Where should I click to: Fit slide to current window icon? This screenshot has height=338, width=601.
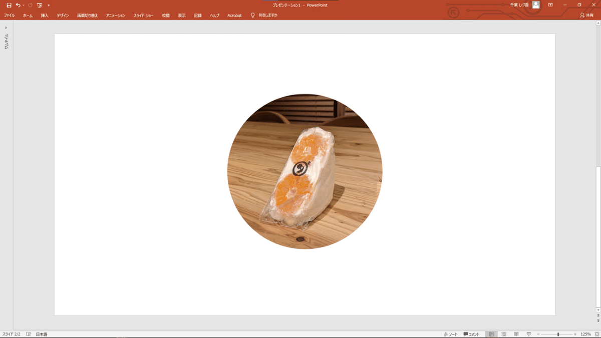(x=596, y=334)
